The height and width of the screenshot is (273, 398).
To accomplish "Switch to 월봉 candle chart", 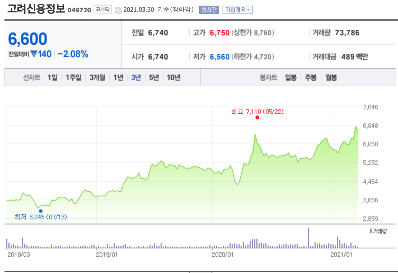I will [331, 77].
